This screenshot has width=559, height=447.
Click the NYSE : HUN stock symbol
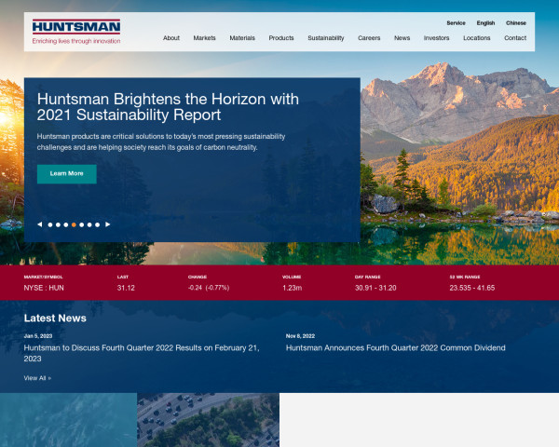44,288
